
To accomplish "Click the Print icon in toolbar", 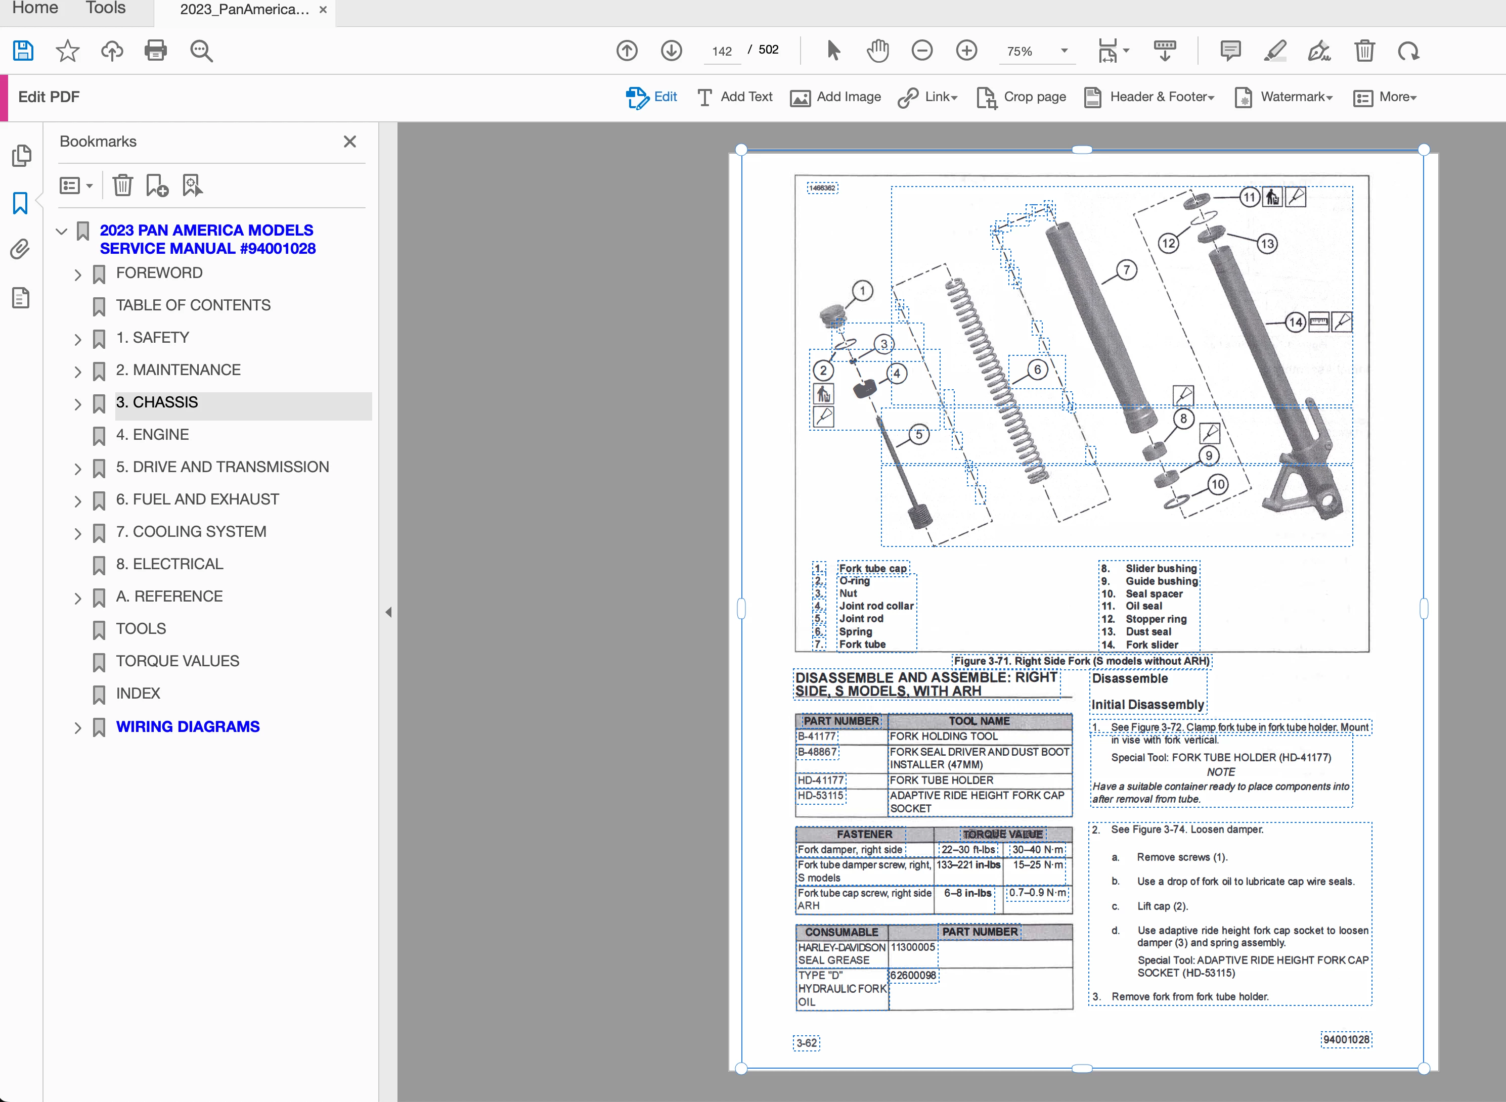I will click(x=155, y=51).
